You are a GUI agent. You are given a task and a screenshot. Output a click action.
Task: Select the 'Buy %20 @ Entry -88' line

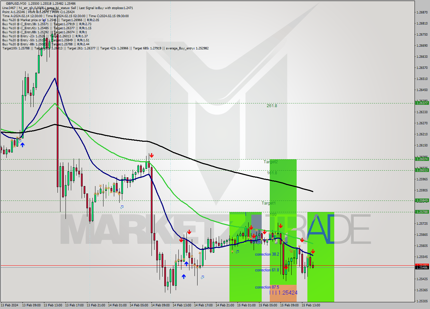coord(46,44)
